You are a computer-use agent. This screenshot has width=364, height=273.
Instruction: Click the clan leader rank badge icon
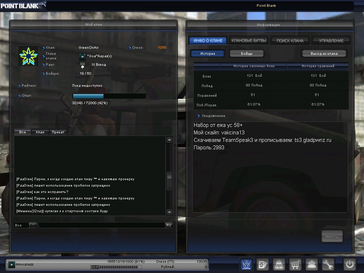[82, 57]
